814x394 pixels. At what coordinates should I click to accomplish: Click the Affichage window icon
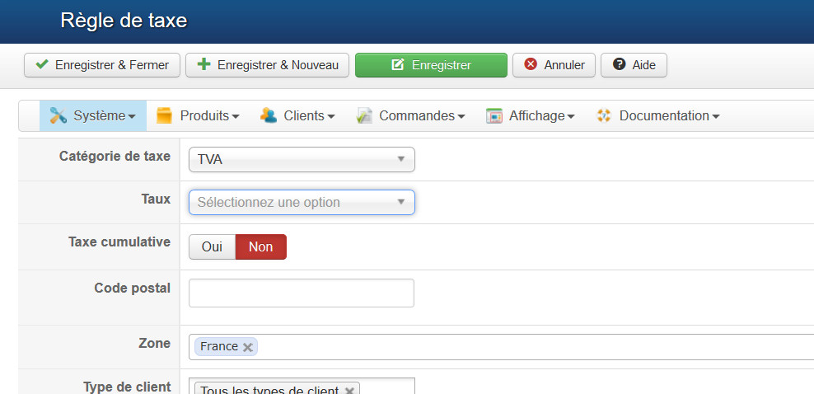click(494, 115)
